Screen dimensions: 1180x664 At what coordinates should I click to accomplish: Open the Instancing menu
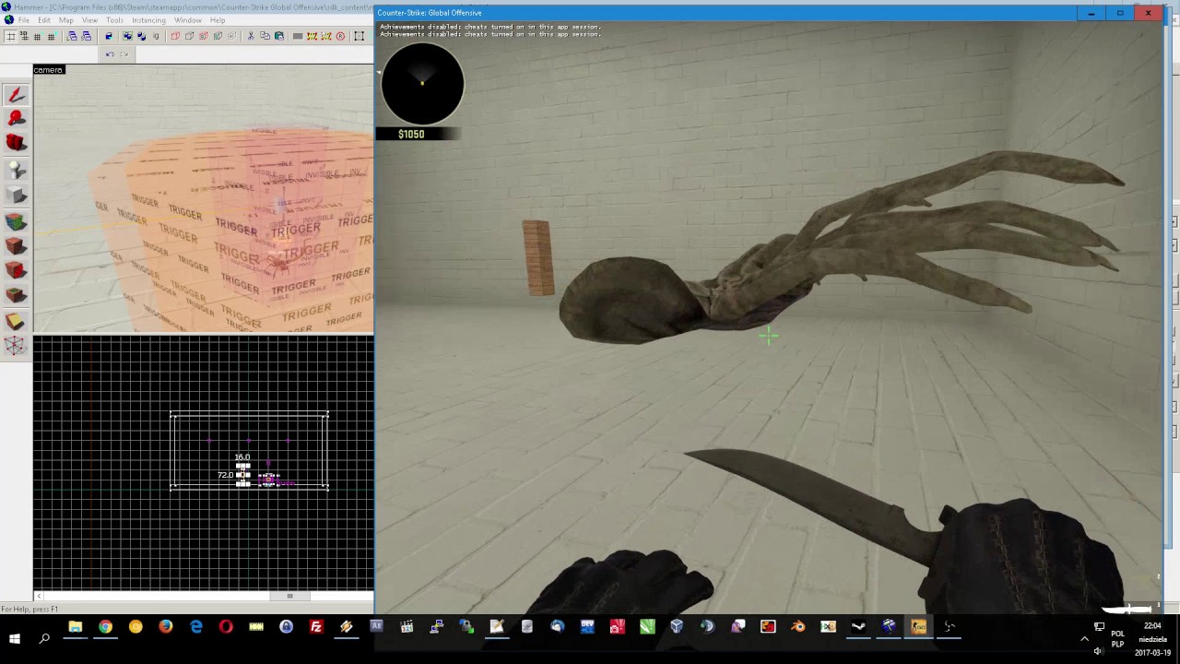148,19
